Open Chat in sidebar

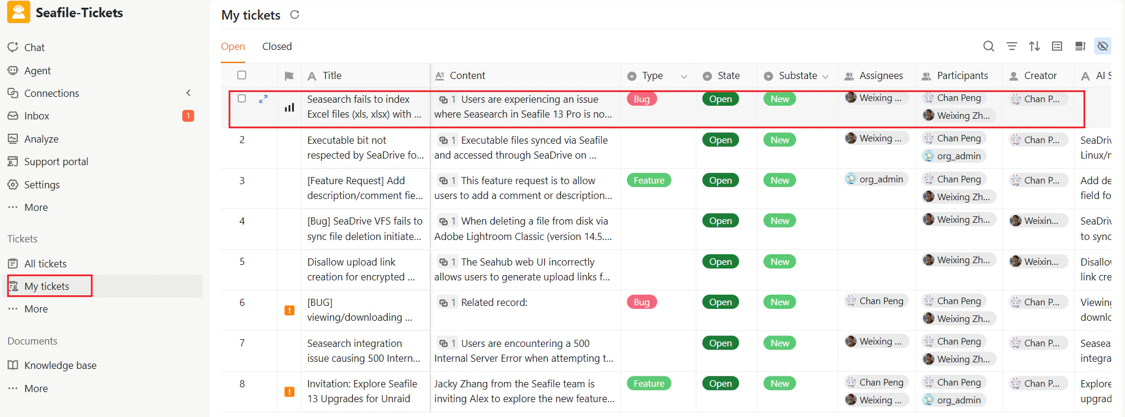pyautogui.click(x=34, y=48)
